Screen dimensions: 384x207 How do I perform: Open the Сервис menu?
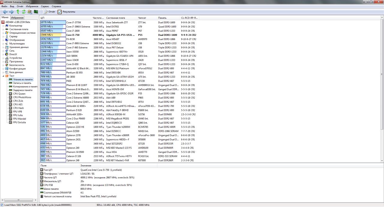[45, 6]
